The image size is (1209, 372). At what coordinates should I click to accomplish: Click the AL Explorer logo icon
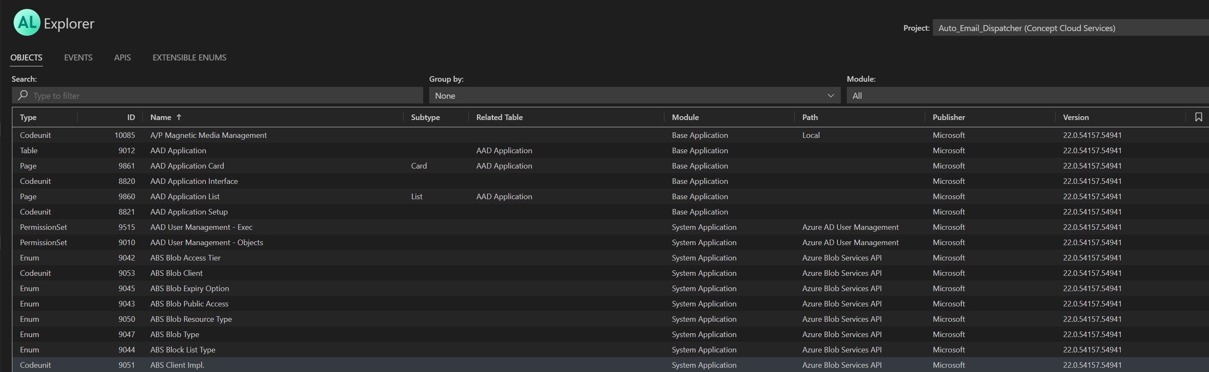(27, 23)
